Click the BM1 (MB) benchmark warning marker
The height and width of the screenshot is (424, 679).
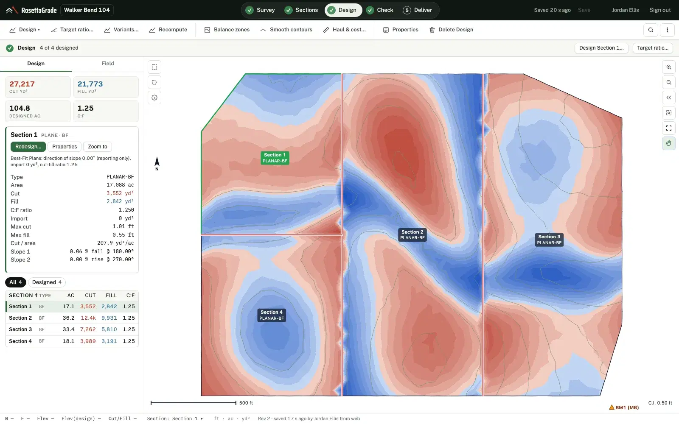click(x=624, y=407)
